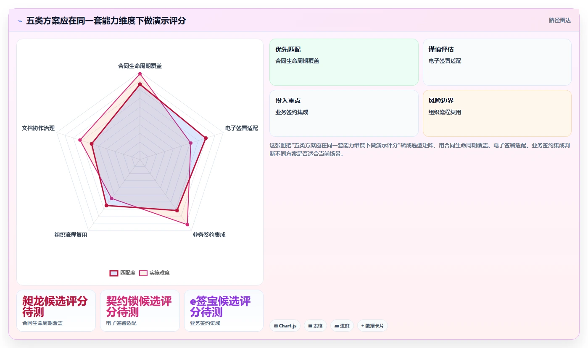Open the 昶龙候选评分待测 card
Viewport: 588px width, 348px height.
point(56,311)
